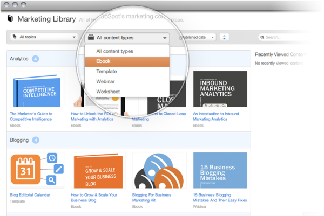
Task: Toggle the sort order arrows button
Action: click(224, 37)
